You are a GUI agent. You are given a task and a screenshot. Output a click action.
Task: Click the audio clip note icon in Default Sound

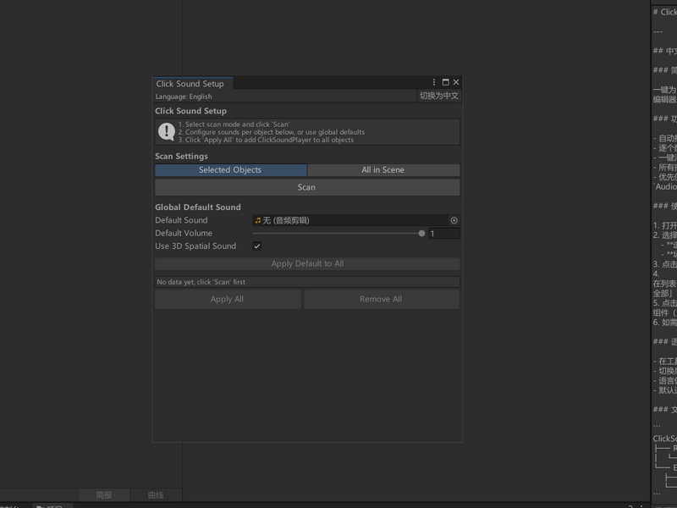coord(258,221)
